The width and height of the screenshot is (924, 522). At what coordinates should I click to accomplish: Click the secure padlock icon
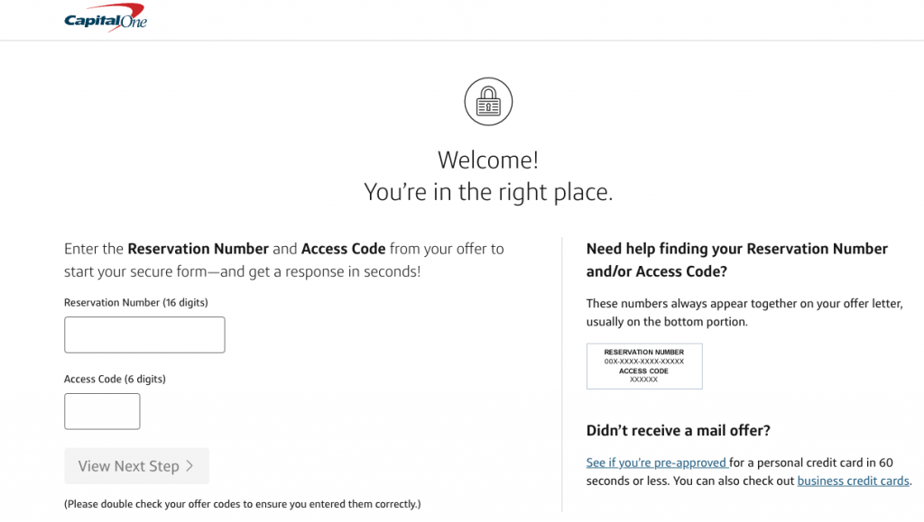pos(488,102)
